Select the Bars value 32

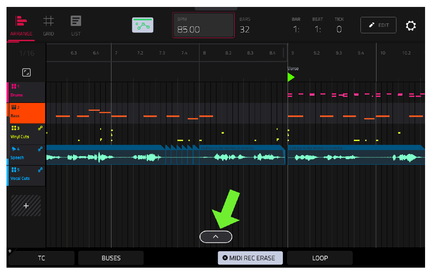pyautogui.click(x=245, y=29)
